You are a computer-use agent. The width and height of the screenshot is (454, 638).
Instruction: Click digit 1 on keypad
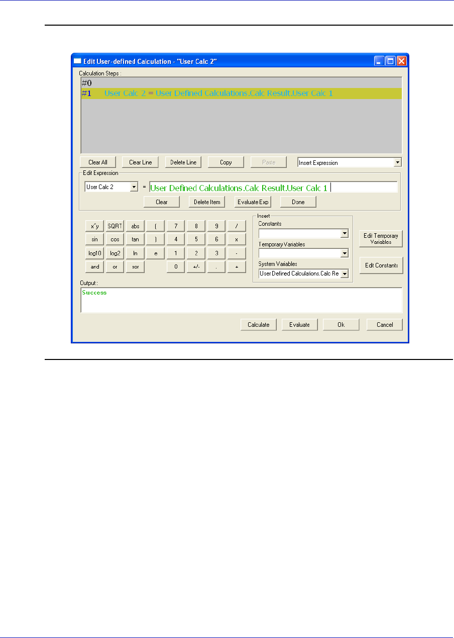(x=176, y=253)
